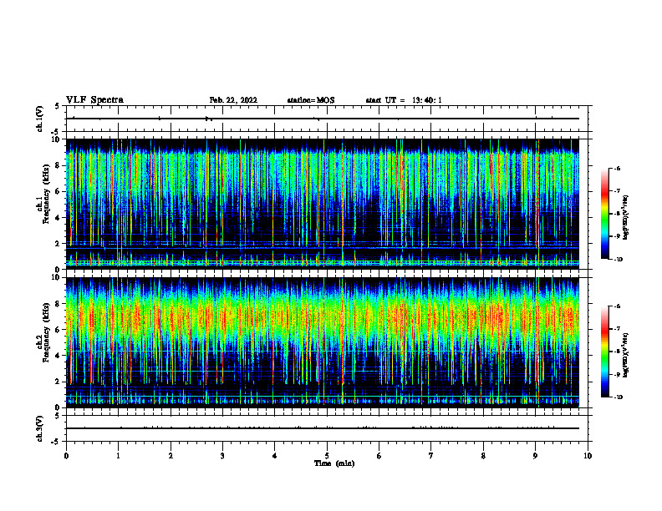Click the x-axis tick label "3"
Screen dimensions: 662x511
click(222, 456)
